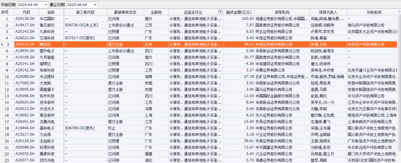Select the 仕佳光子 name cell
401x163 pixels.
pos(51,109)
